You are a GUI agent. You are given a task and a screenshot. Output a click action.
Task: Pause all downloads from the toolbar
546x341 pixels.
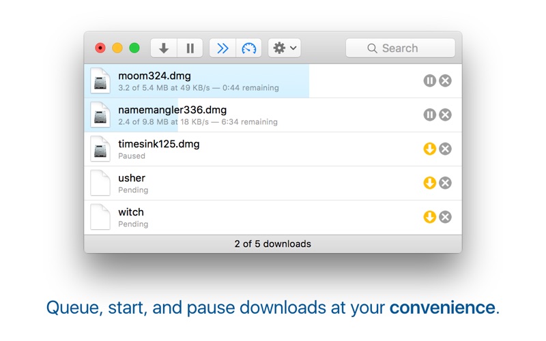click(190, 48)
